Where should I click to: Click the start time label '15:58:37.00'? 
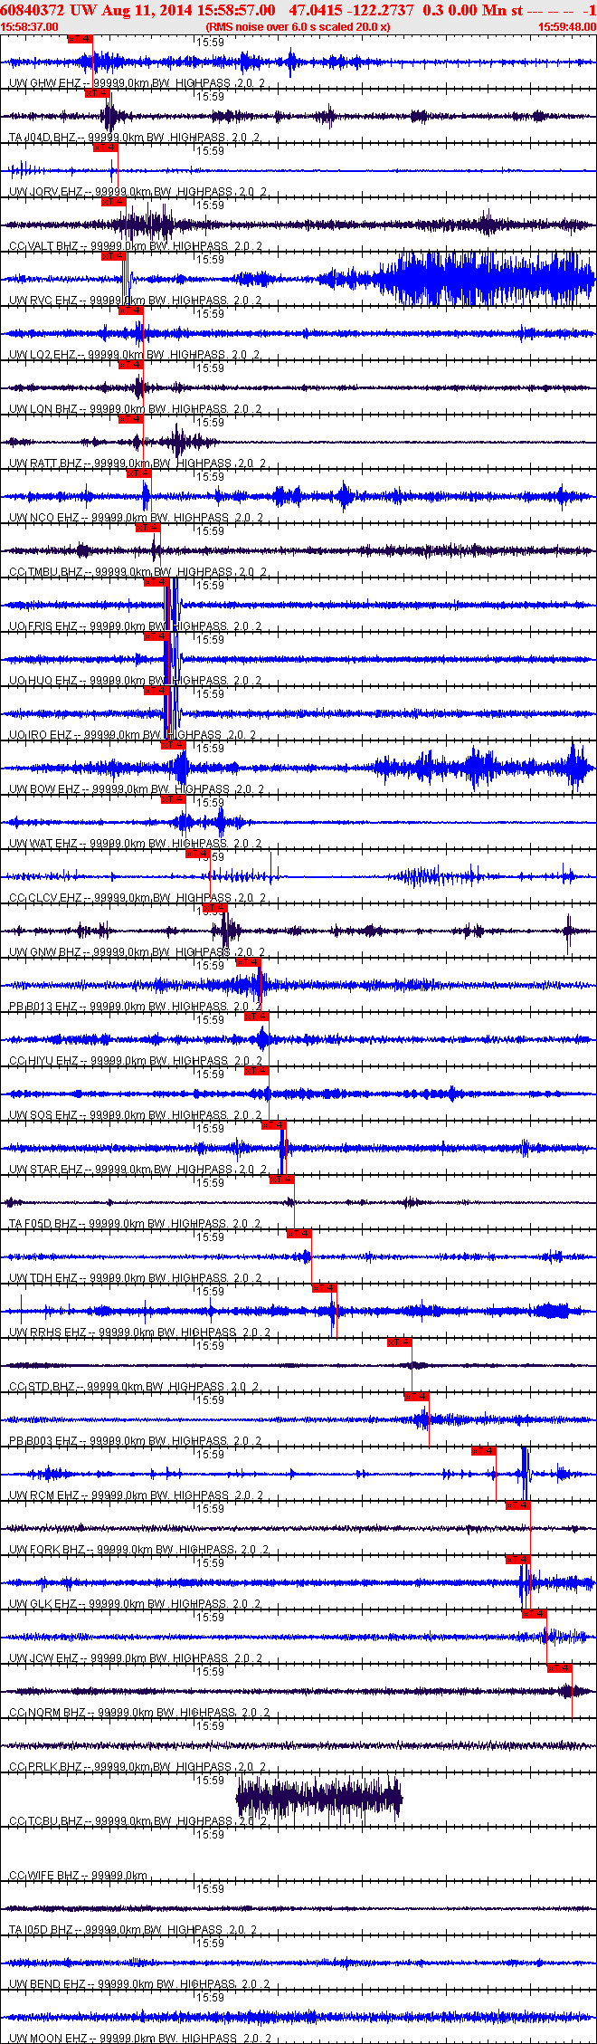29,27
